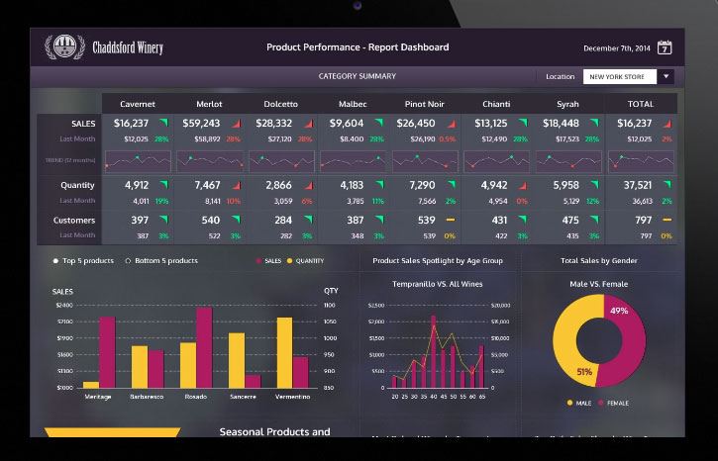
Task: Click green arrow beside Malbec sales $9,604
Action: coord(378,123)
